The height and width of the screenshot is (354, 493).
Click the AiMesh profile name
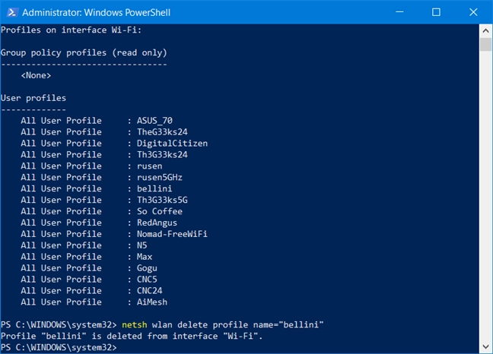tap(152, 302)
